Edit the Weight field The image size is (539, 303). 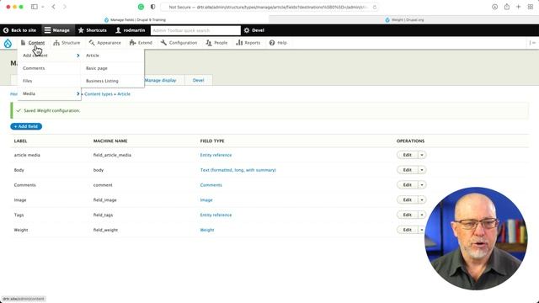408,230
